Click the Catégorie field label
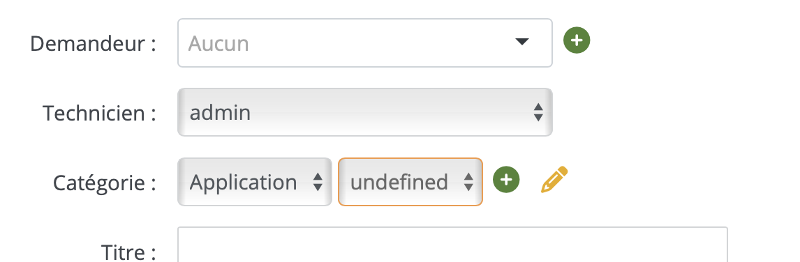Viewport: 800px width, 262px height. [x=105, y=183]
